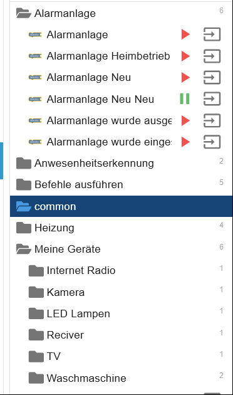This screenshot has width=233, height=395.
Task: Start the Alarmanlage Heimbetrieb script
Action: click(185, 56)
